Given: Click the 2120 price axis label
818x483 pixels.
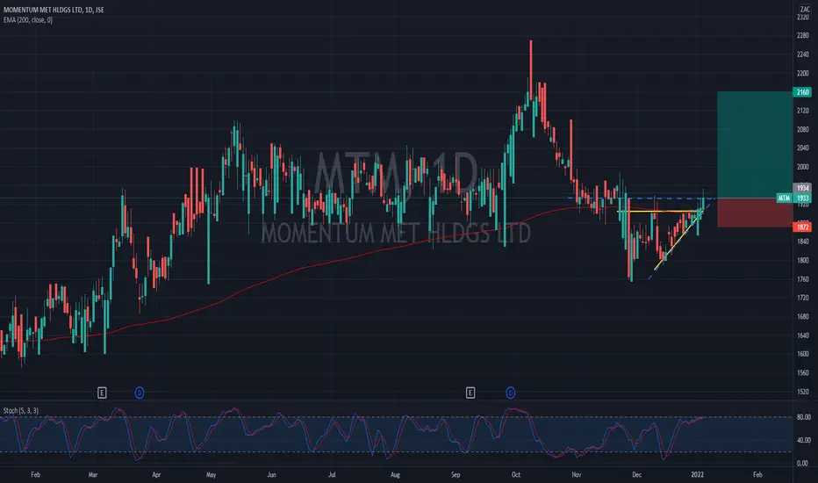Looking at the screenshot, I should [802, 111].
